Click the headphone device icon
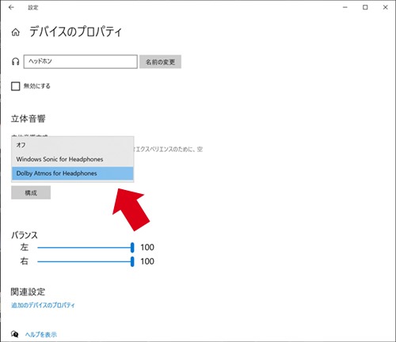 (x=15, y=62)
